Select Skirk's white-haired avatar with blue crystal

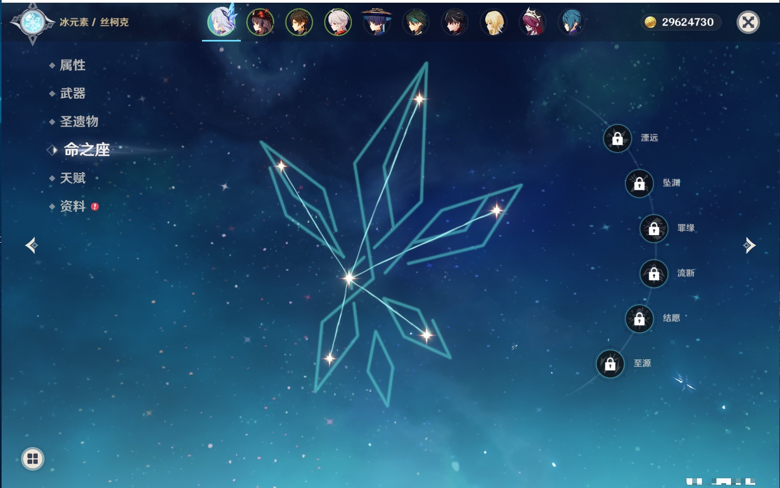pos(221,22)
